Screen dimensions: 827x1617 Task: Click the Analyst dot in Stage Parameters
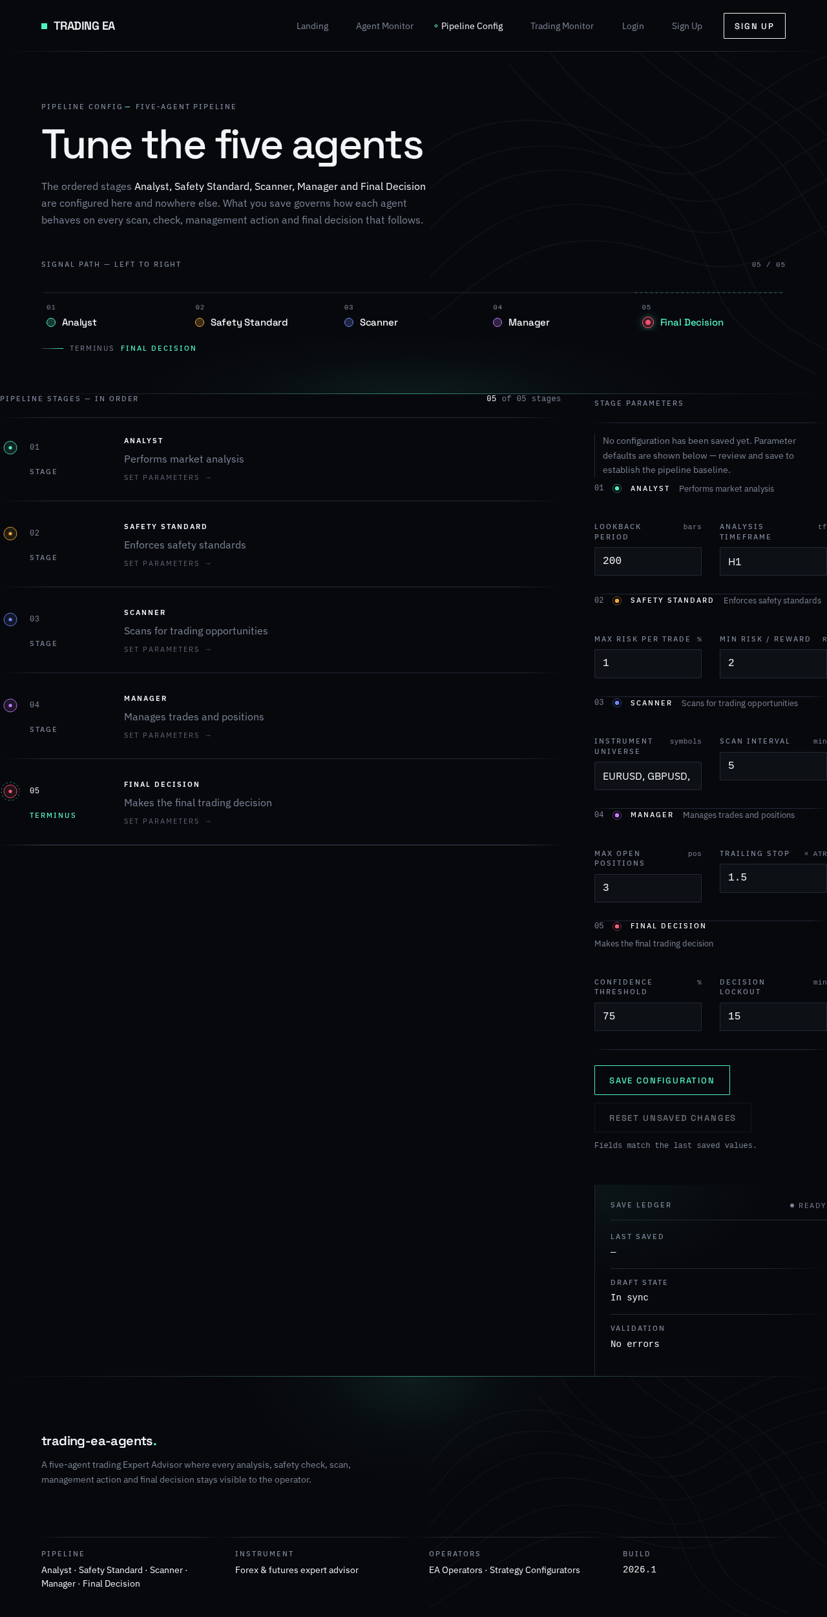pos(617,488)
